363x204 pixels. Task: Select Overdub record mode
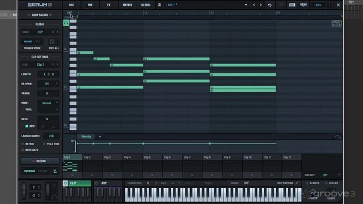[29, 171]
